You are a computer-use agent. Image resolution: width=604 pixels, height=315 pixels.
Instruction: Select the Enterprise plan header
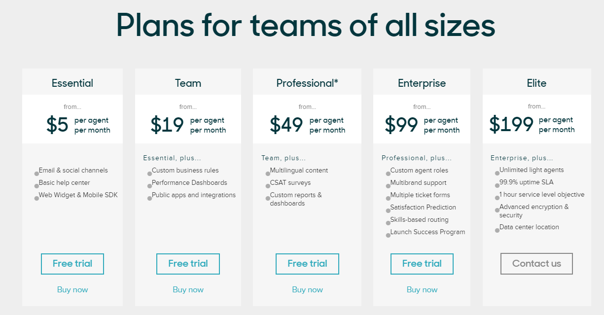422,83
